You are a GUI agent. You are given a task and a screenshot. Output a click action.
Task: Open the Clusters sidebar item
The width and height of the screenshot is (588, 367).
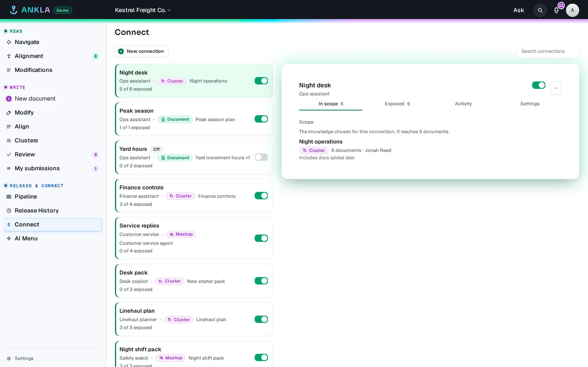click(x=53, y=141)
